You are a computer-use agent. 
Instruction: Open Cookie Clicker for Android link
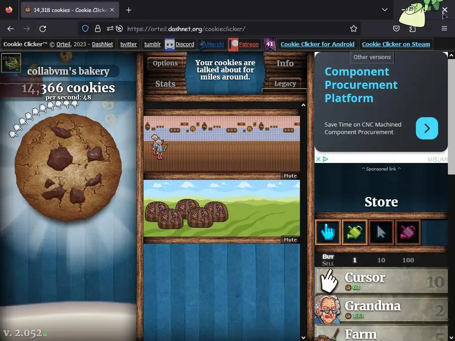click(x=317, y=44)
